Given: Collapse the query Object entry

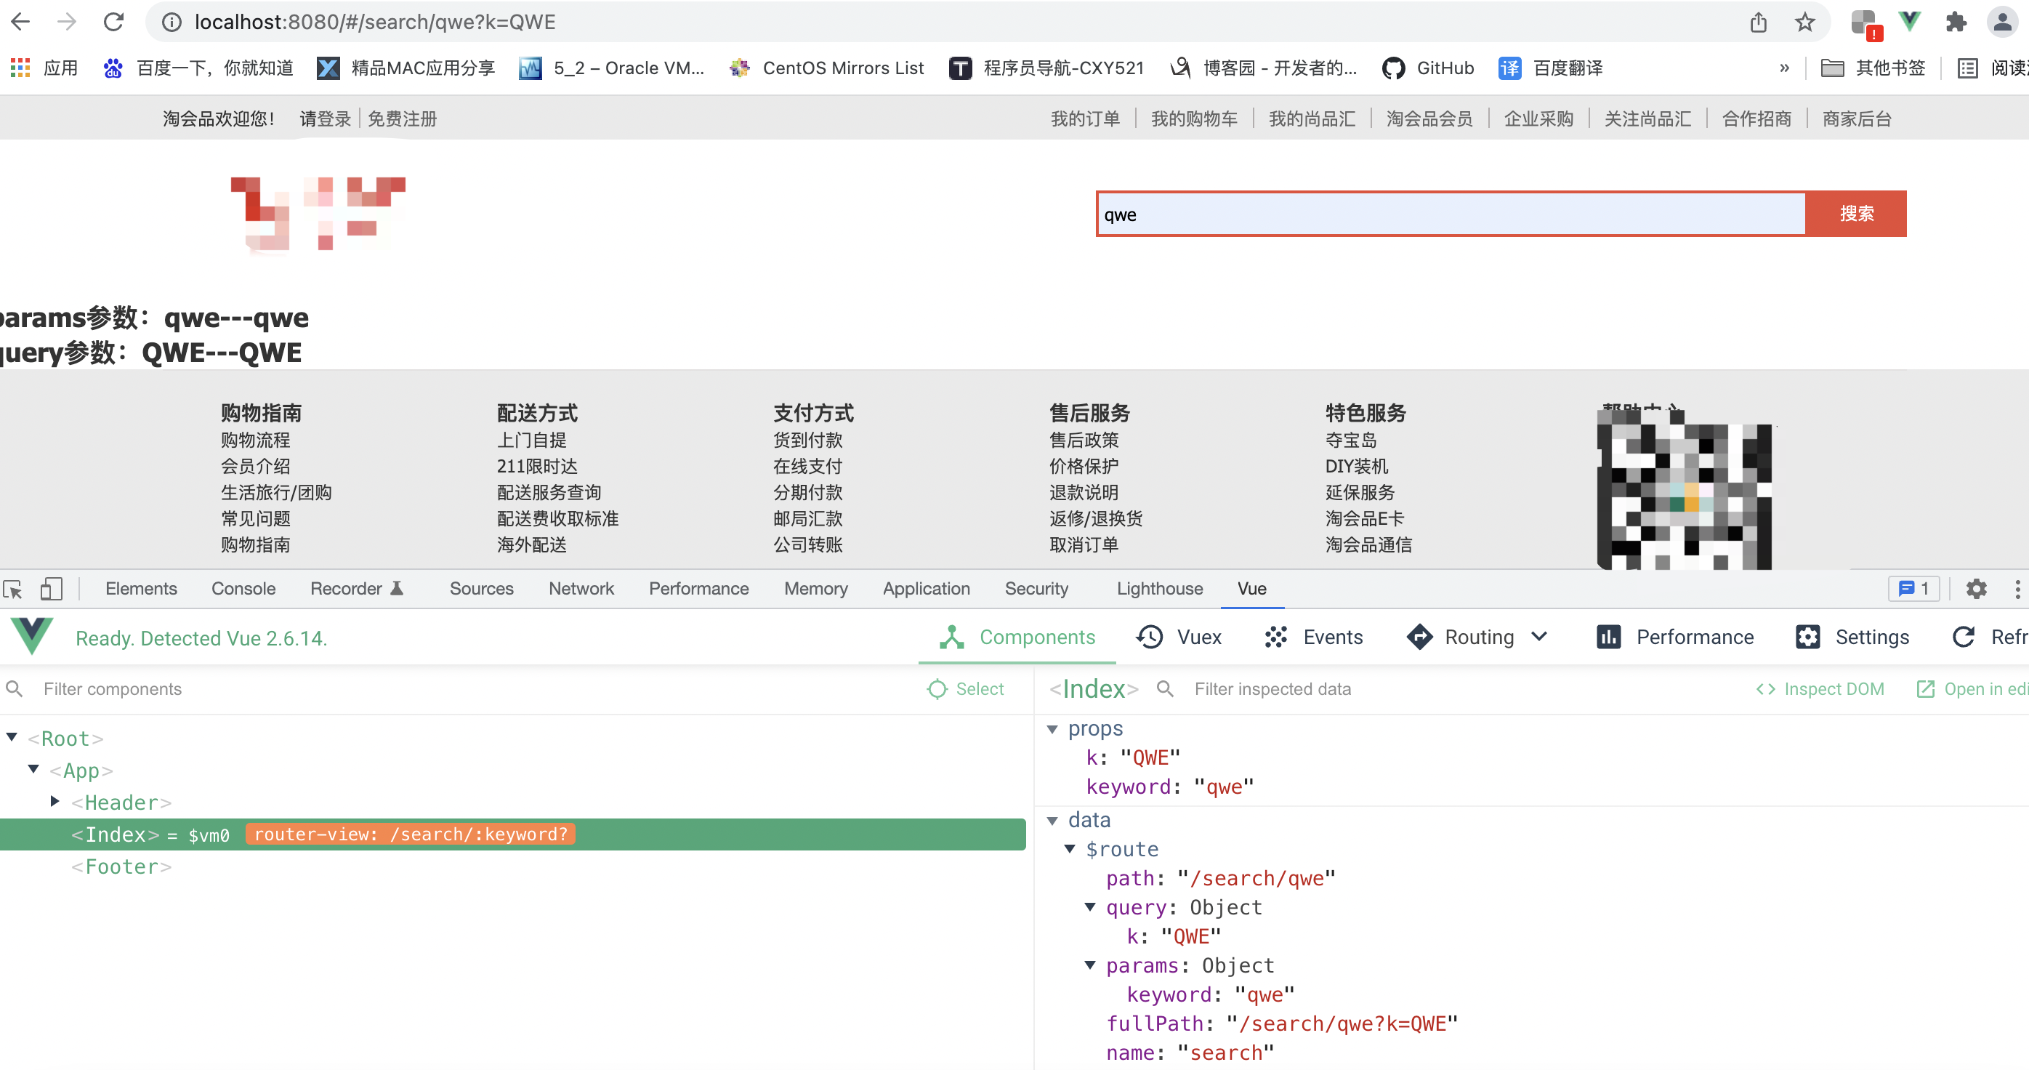Looking at the screenshot, I should tap(1090, 907).
